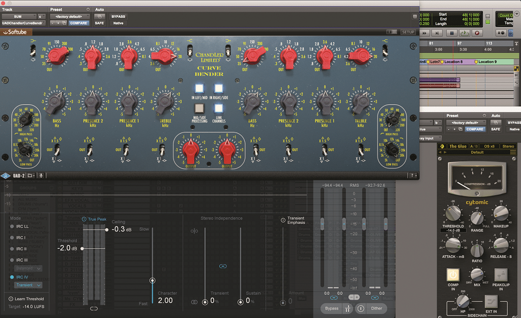Viewport: 521px width, 318px height.
Task: Click Transient Emphasis toggle icon
Action: pyautogui.click(x=283, y=220)
